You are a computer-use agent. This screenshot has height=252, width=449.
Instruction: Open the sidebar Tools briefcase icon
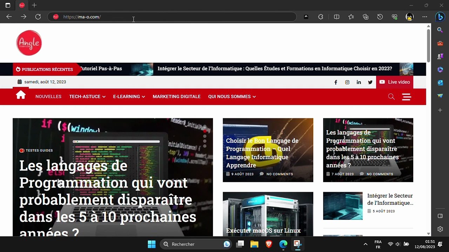440,43
